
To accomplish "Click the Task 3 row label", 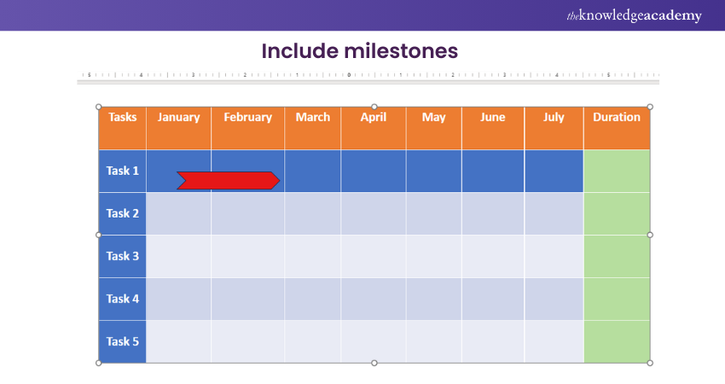I will (x=123, y=256).
